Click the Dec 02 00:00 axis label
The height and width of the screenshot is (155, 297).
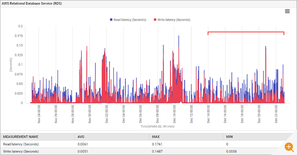pyautogui.click(x=107, y=114)
